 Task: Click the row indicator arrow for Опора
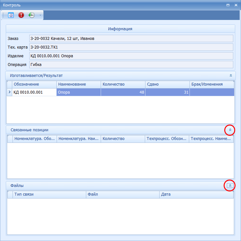[9, 92]
